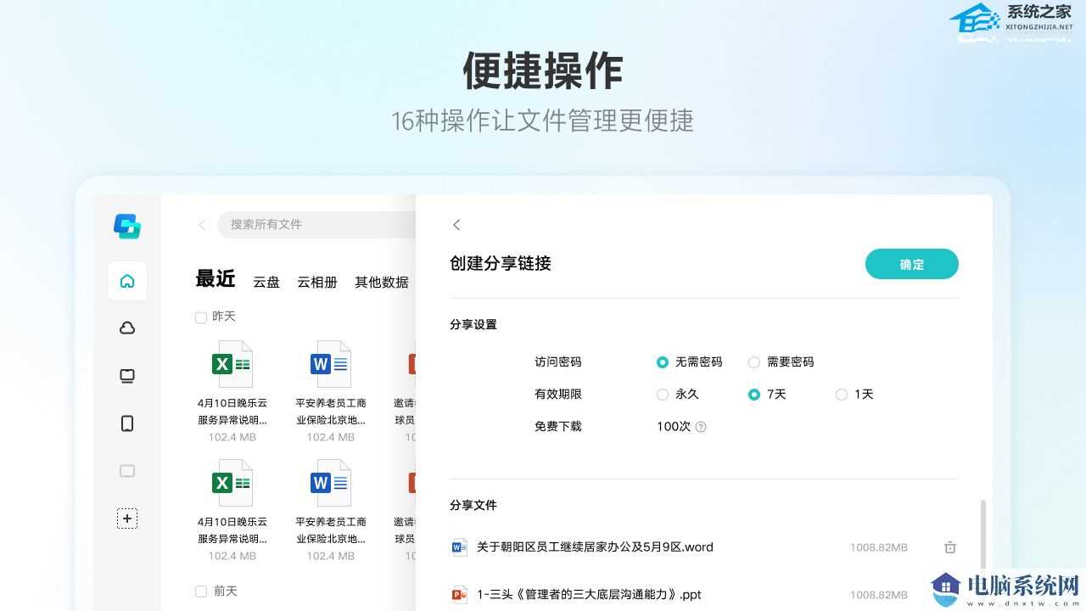This screenshot has width=1086, height=611.
Task: Select the phone device icon in the sidebar
Action: coord(127,423)
